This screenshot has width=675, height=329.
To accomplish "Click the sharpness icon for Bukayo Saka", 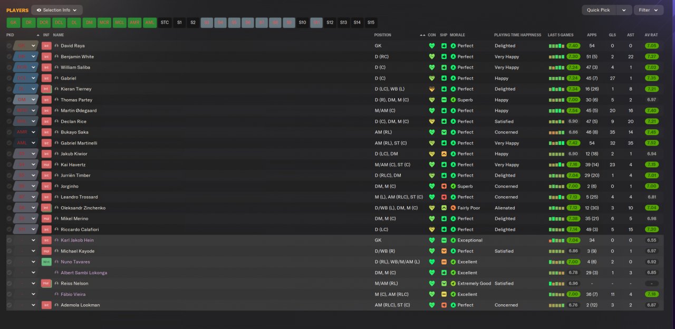I will click(x=444, y=132).
